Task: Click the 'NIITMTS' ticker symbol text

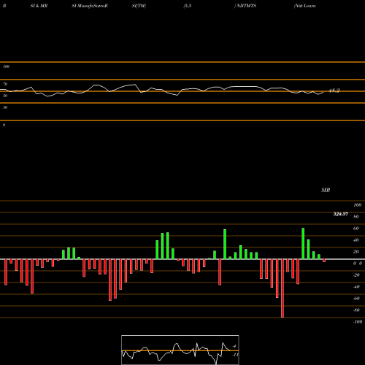Action: click(x=246, y=6)
